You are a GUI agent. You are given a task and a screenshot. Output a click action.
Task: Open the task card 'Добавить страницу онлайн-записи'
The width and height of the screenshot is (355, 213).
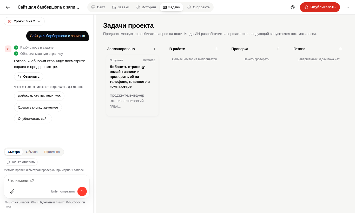pyautogui.click(x=132, y=86)
